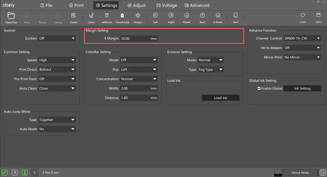This screenshot has width=327, height=177.
Task: Click the Ink Setting button
Action: [x=302, y=88]
